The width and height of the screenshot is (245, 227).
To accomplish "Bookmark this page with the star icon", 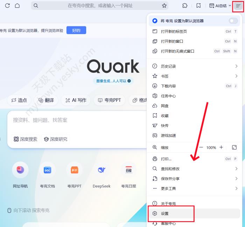I will coord(164,6).
